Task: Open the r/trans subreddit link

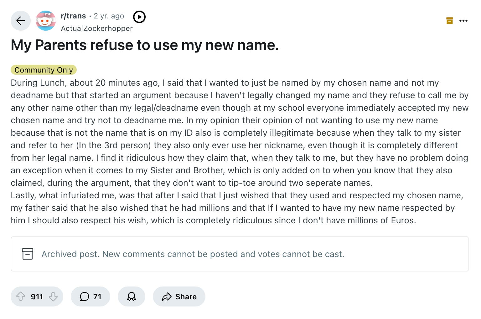Action: click(73, 16)
